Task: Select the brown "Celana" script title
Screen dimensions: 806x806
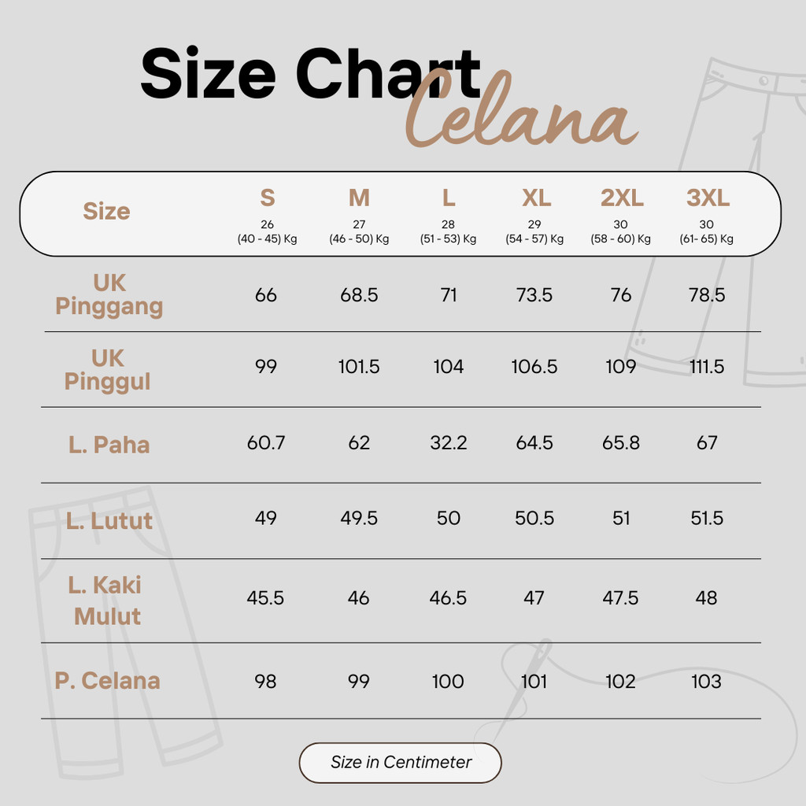Action: [519, 118]
